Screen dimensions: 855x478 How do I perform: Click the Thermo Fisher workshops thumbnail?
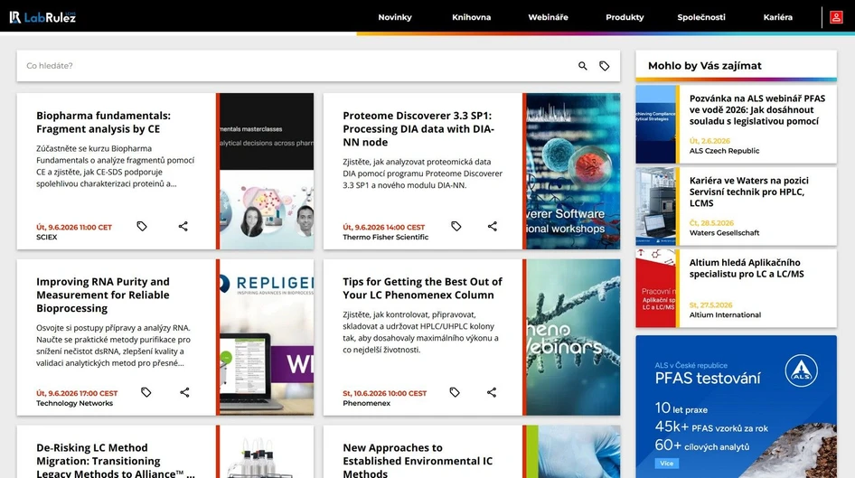(573, 171)
